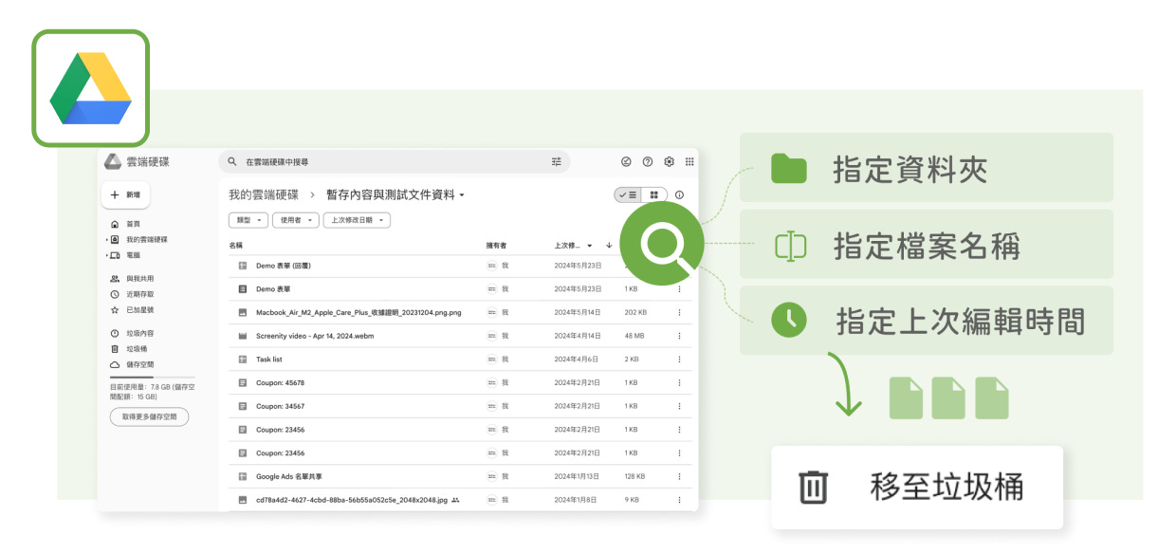
Task: Switch to list layout view
Action: pyautogui.click(x=628, y=194)
